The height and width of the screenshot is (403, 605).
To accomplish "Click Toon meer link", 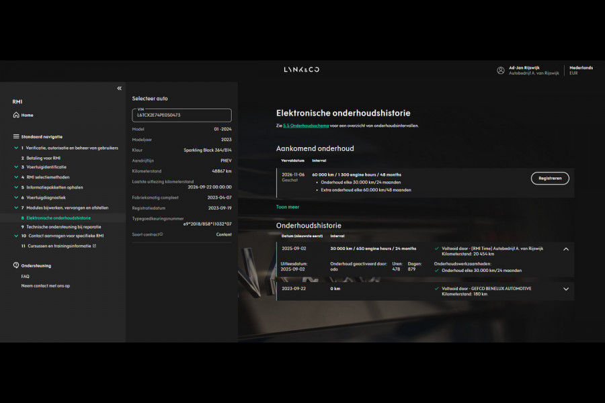I will (288, 207).
